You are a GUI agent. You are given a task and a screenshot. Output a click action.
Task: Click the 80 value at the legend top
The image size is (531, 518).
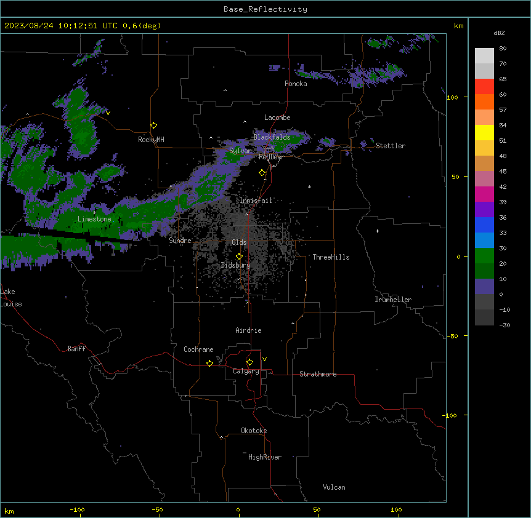click(503, 49)
